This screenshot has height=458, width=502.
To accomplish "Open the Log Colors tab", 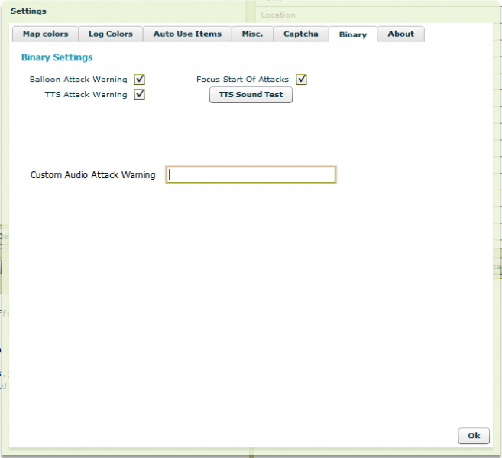I will tap(110, 34).
